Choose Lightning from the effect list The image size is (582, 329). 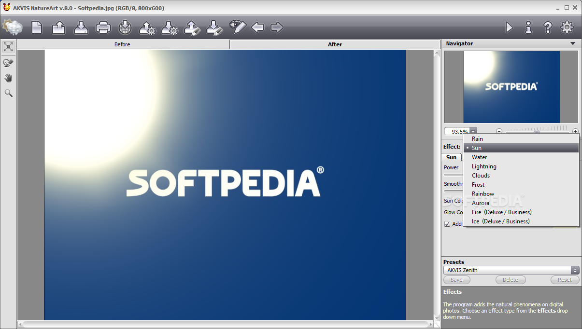click(x=521, y=166)
